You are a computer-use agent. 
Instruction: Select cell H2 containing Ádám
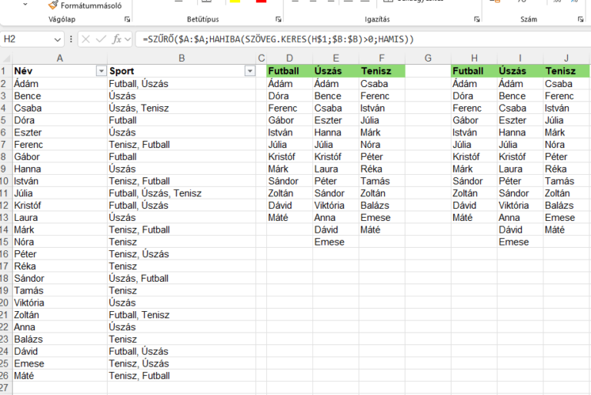tap(474, 84)
